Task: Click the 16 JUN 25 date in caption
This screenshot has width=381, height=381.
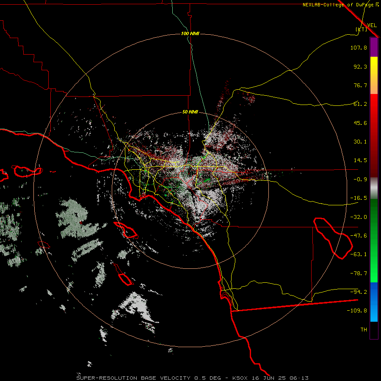Action: click(x=268, y=378)
